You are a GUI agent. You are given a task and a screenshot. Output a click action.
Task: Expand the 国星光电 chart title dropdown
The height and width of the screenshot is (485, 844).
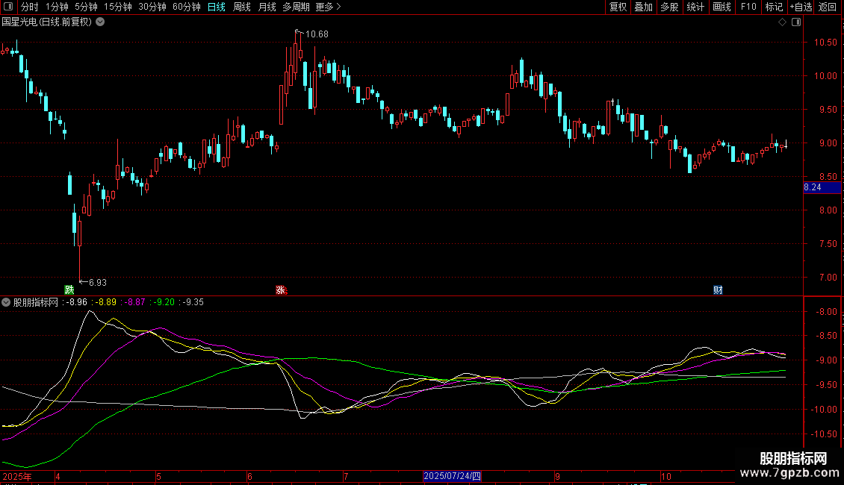(x=101, y=22)
